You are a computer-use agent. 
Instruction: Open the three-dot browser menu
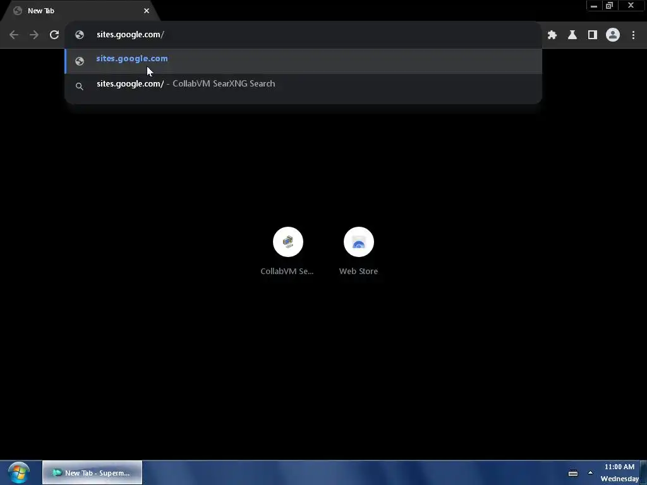633,35
